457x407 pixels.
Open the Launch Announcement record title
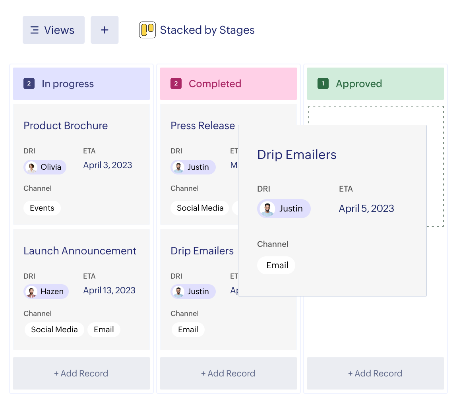(x=80, y=251)
